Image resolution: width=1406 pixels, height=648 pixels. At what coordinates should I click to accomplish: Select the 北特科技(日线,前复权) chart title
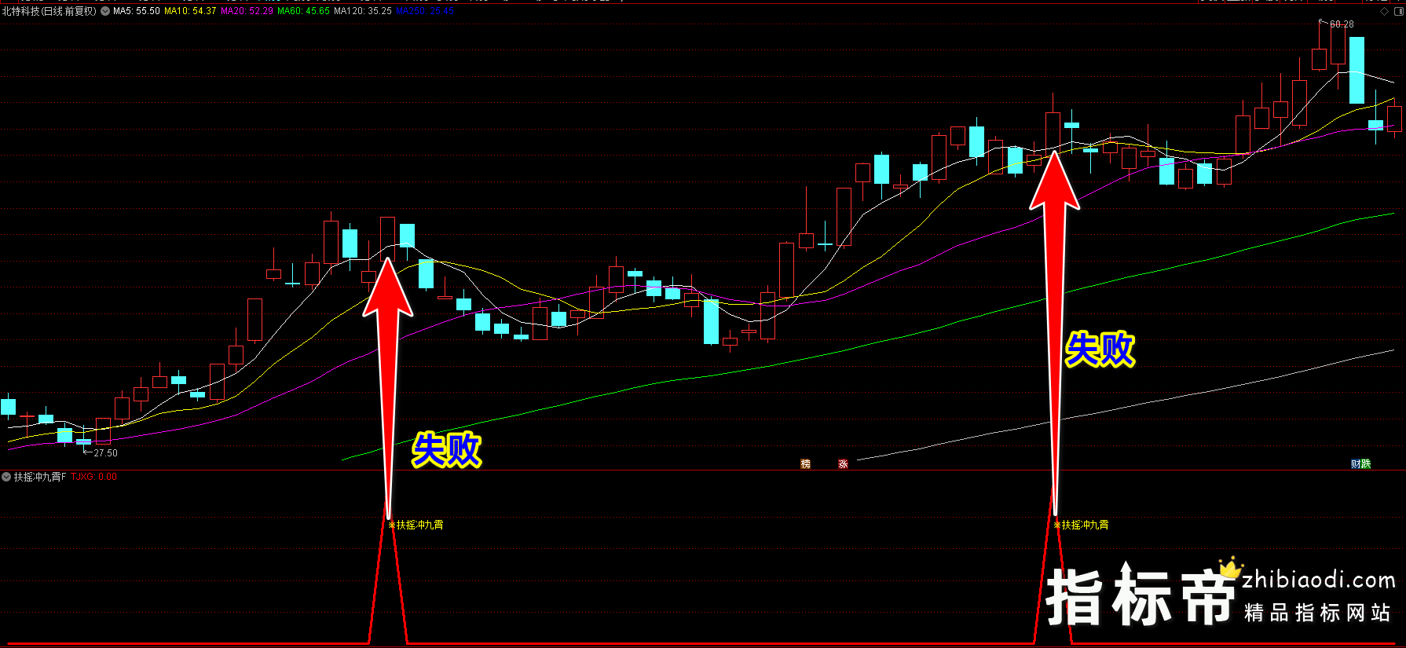click(x=49, y=11)
